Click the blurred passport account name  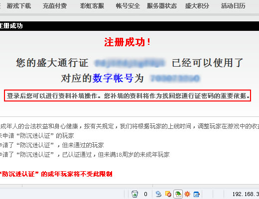point(129,63)
